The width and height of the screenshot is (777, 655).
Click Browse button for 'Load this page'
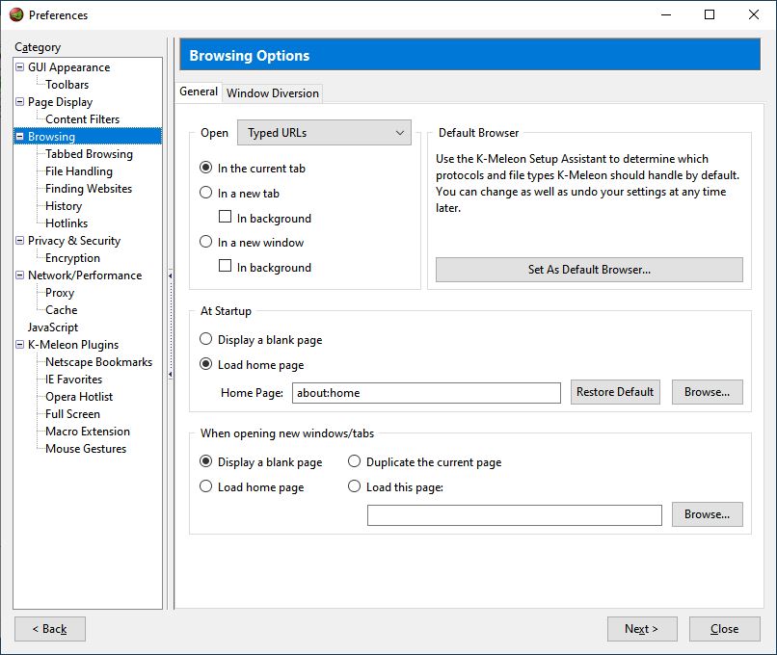tap(708, 514)
